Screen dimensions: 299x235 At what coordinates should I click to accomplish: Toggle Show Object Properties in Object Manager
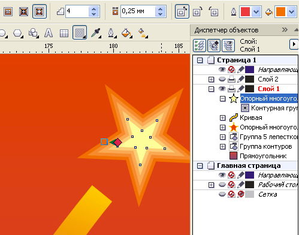coord(200,45)
